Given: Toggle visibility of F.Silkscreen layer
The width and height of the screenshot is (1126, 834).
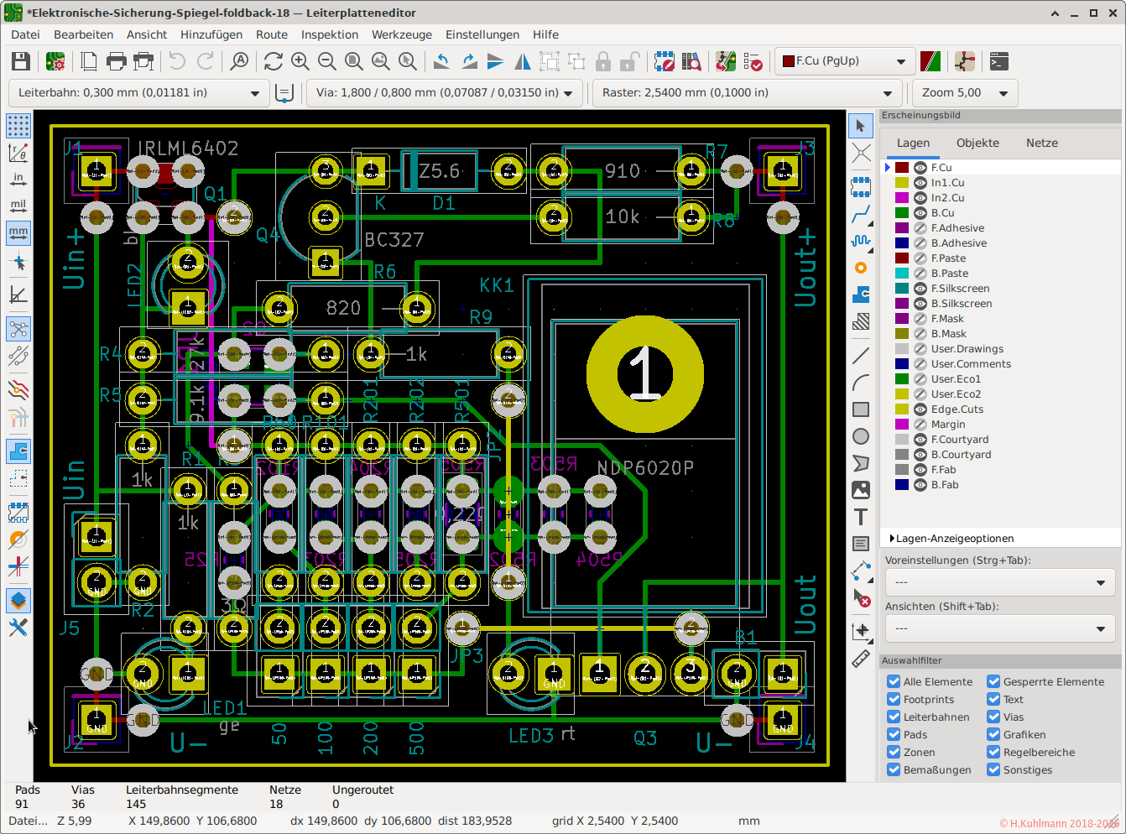Looking at the screenshot, I should pyautogui.click(x=920, y=289).
